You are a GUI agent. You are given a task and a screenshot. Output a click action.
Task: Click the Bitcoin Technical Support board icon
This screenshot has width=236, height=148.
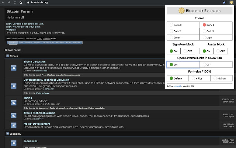14,115
